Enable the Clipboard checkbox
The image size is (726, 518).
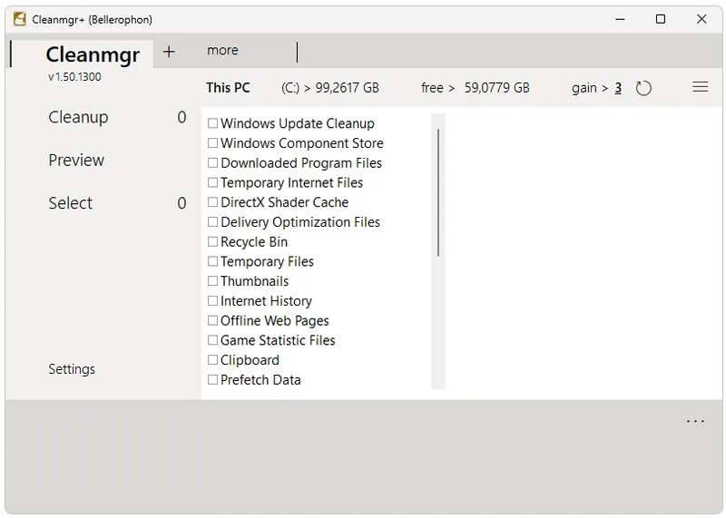point(212,359)
